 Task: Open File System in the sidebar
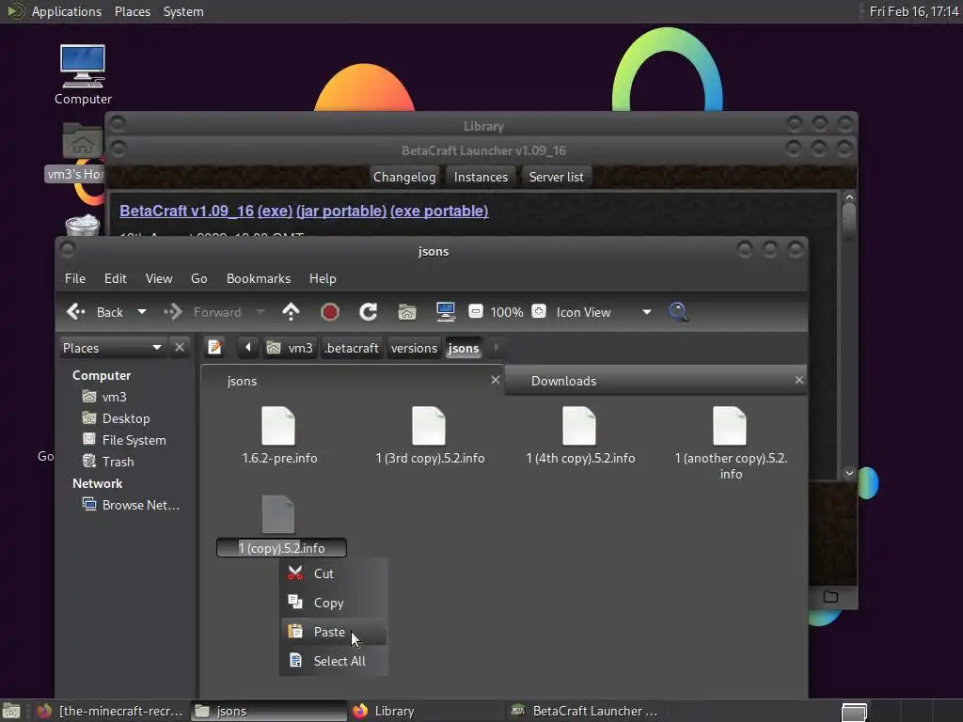[134, 440]
